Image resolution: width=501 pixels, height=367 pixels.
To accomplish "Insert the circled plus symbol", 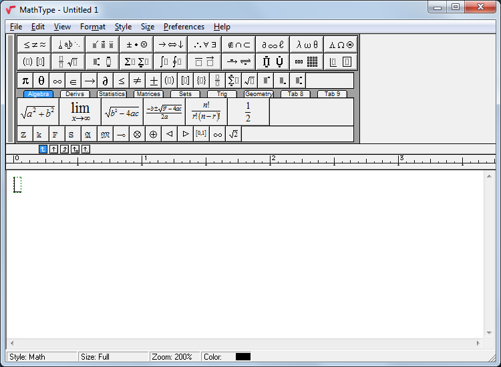I will pos(153,134).
